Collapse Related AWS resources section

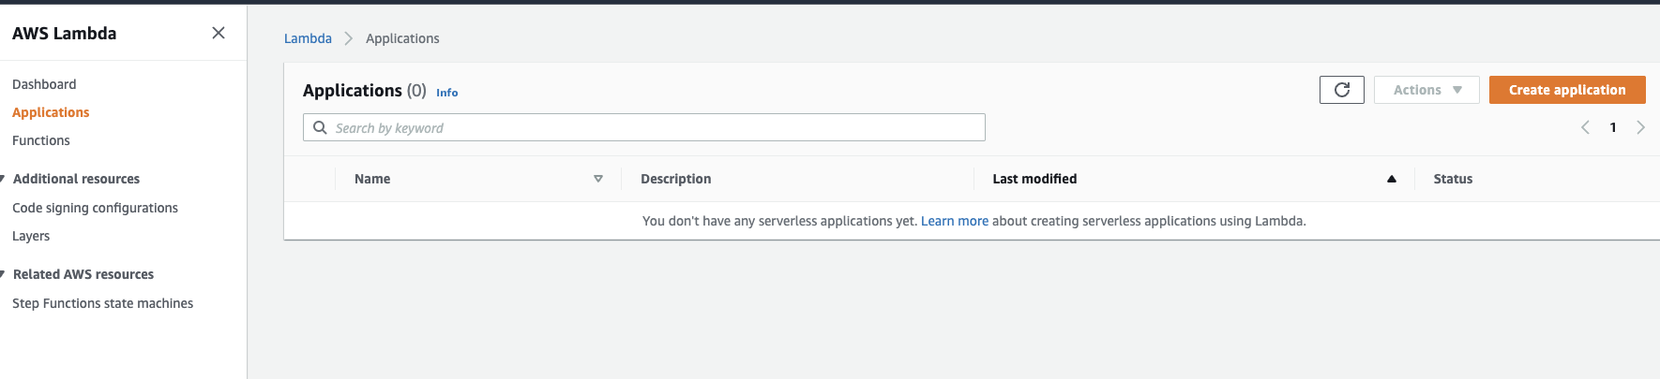pyautogui.click(x=4, y=274)
